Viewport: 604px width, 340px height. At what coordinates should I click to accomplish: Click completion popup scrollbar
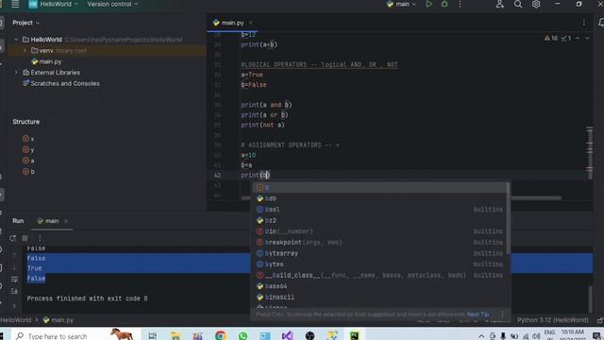click(509, 218)
